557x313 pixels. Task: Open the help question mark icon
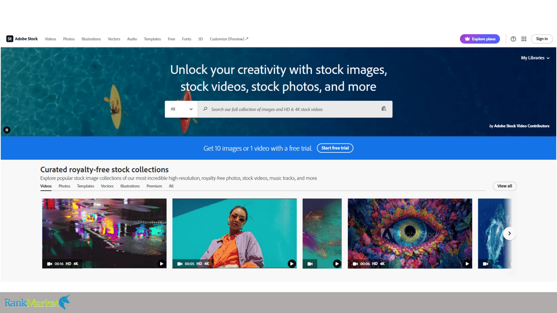click(513, 39)
